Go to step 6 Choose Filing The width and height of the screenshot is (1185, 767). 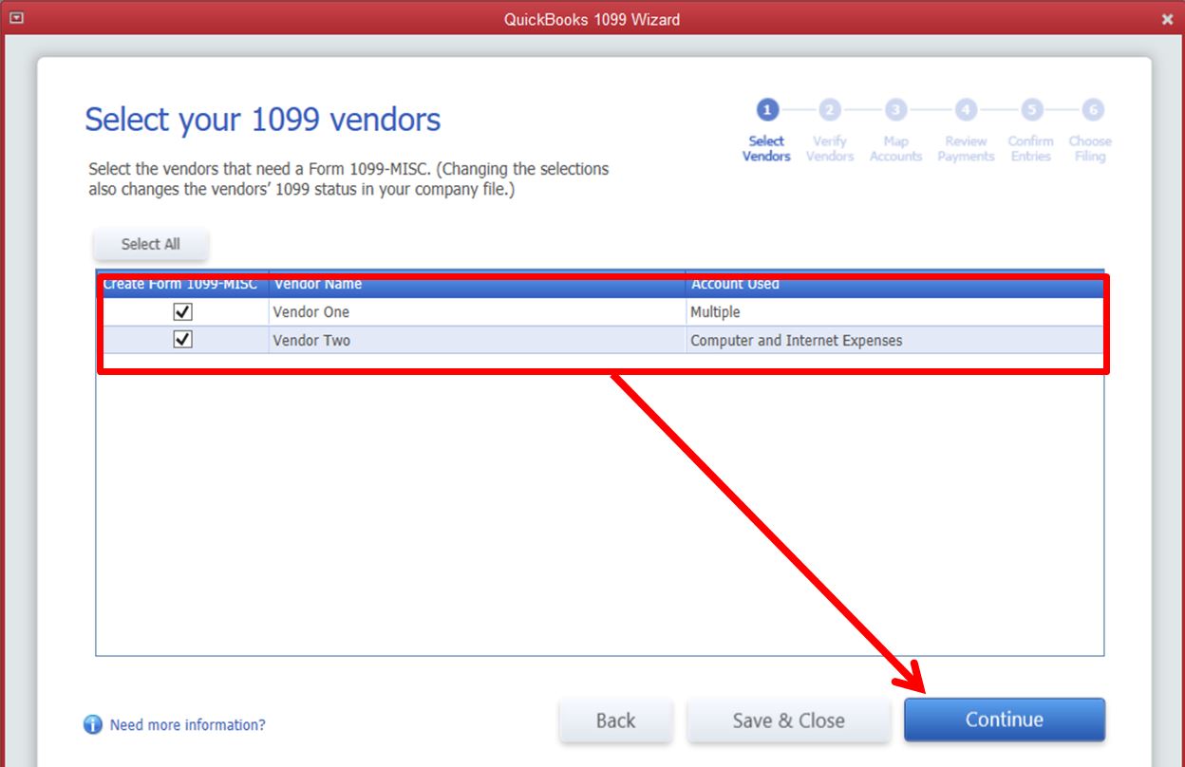point(1090,130)
